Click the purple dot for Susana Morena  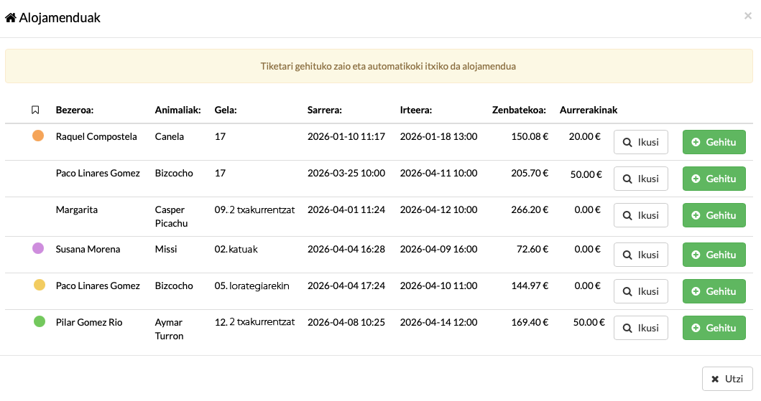(x=39, y=248)
